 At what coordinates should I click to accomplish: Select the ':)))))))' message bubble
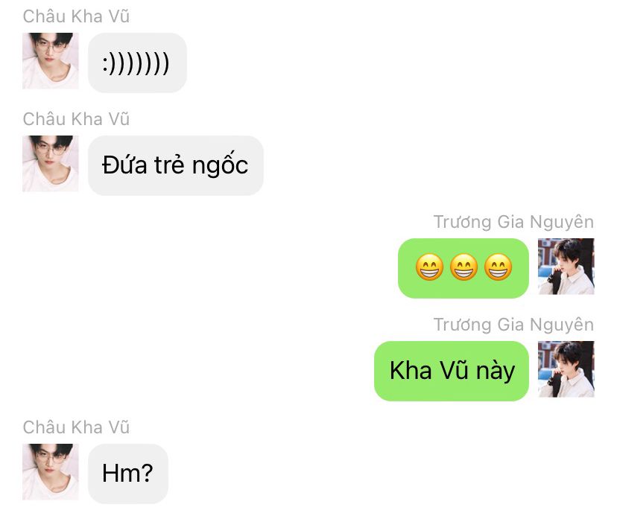(137, 63)
